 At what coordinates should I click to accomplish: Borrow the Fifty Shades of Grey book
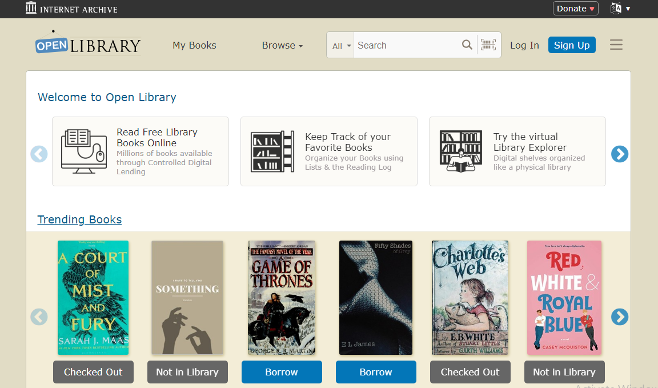click(x=376, y=372)
